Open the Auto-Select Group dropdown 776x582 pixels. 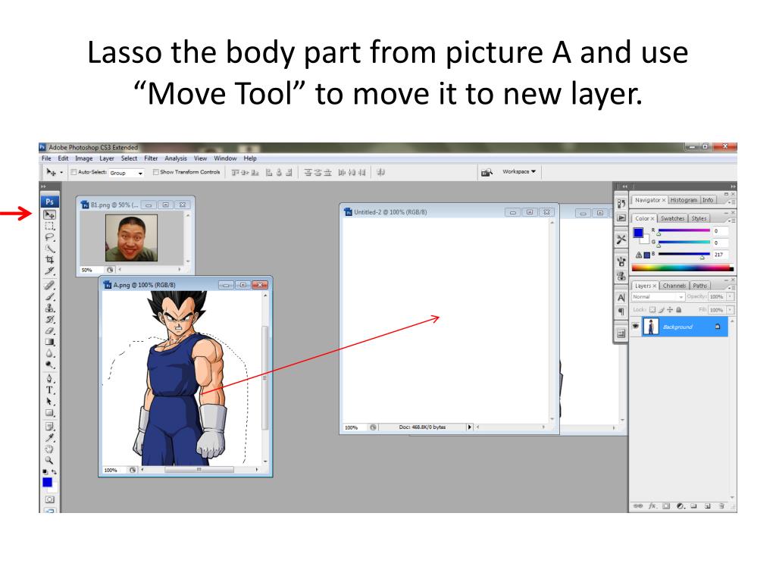(x=127, y=173)
